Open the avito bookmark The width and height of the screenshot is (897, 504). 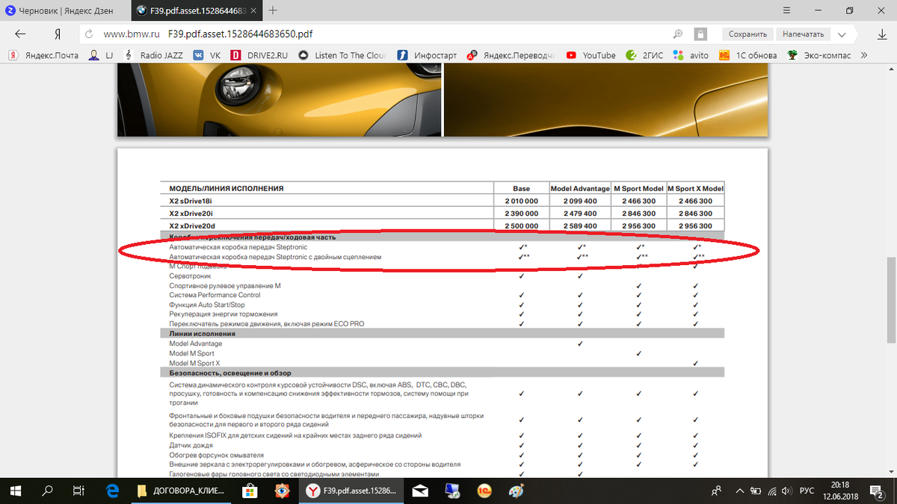point(691,55)
